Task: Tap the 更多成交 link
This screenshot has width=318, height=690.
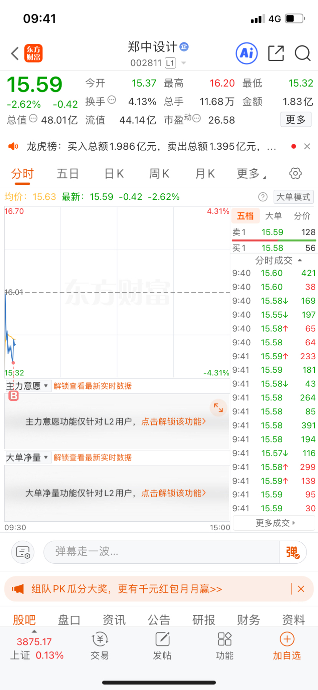Action: point(274,523)
